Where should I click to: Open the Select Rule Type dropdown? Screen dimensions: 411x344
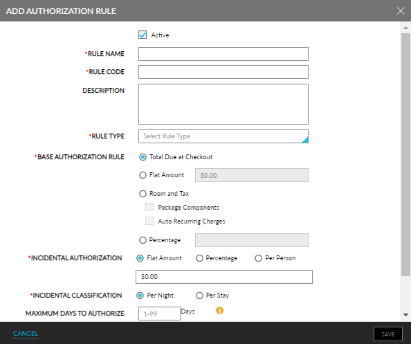223,136
